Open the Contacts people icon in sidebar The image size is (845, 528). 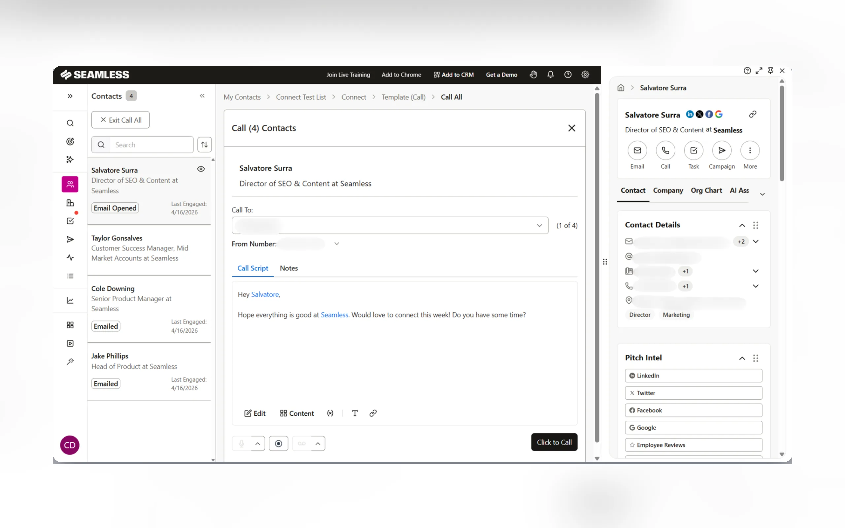click(x=70, y=184)
